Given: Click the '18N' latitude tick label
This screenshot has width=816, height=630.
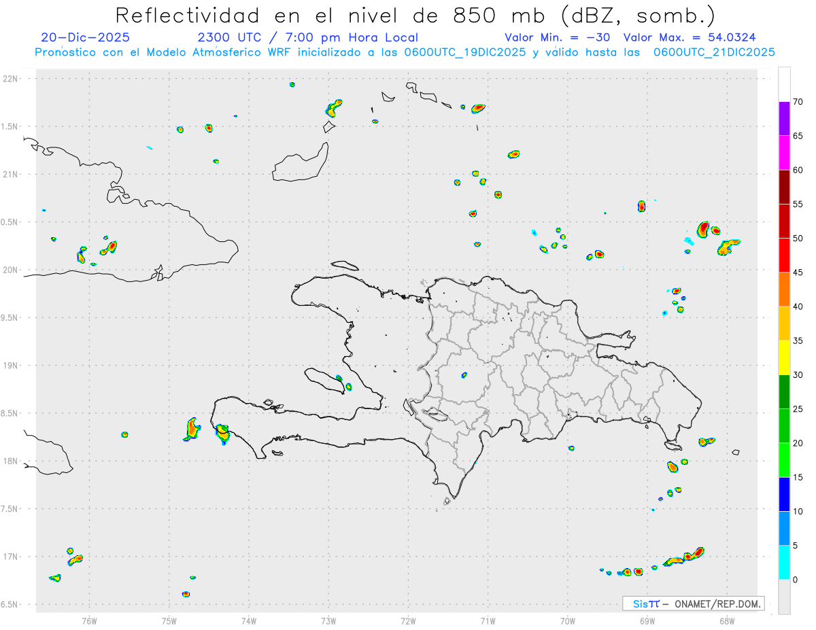Looking at the screenshot, I should coord(10,461).
